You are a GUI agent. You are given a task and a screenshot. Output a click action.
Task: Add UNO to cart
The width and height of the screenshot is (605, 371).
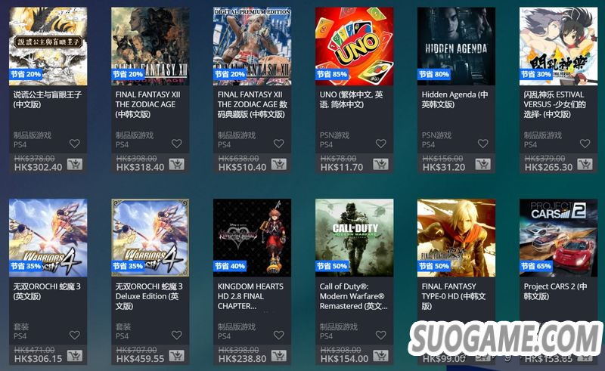pyautogui.click(x=380, y=164)
